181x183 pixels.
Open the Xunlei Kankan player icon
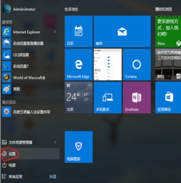click(7, 43)
